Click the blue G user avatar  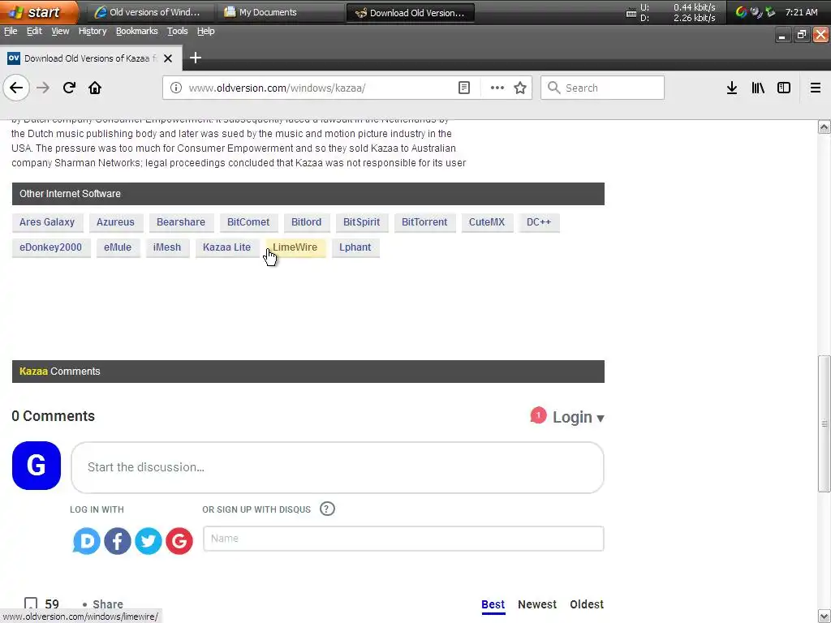[36, 466]
